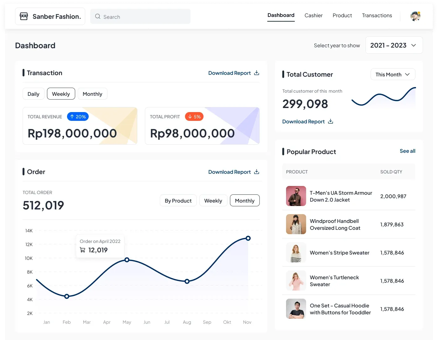Click the total customer sparkline chart
The width and height of the screenshot is (438, 340).
pos(384,97)
